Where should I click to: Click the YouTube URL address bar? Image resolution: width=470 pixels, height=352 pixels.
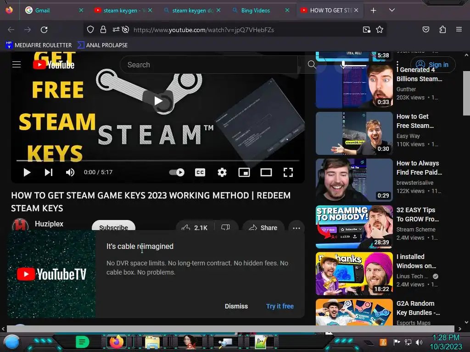tap(204, 30)
